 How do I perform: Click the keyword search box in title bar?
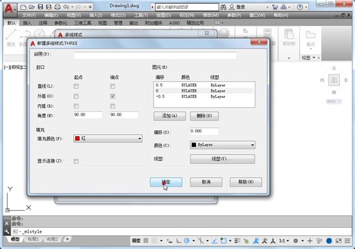point(187,7)
